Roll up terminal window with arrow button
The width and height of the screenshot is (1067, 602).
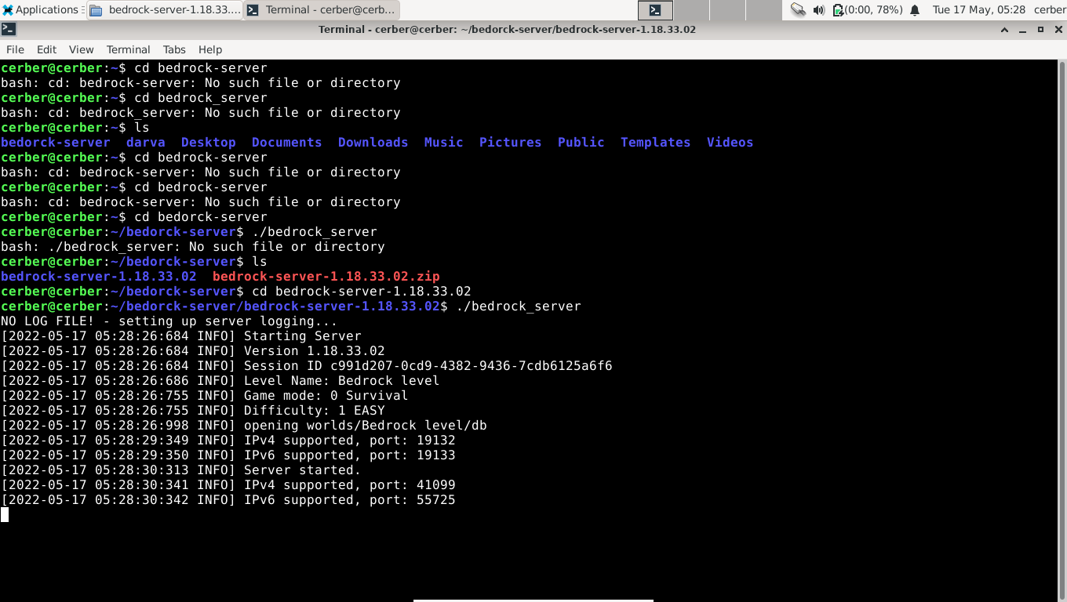pos(1004,30)
